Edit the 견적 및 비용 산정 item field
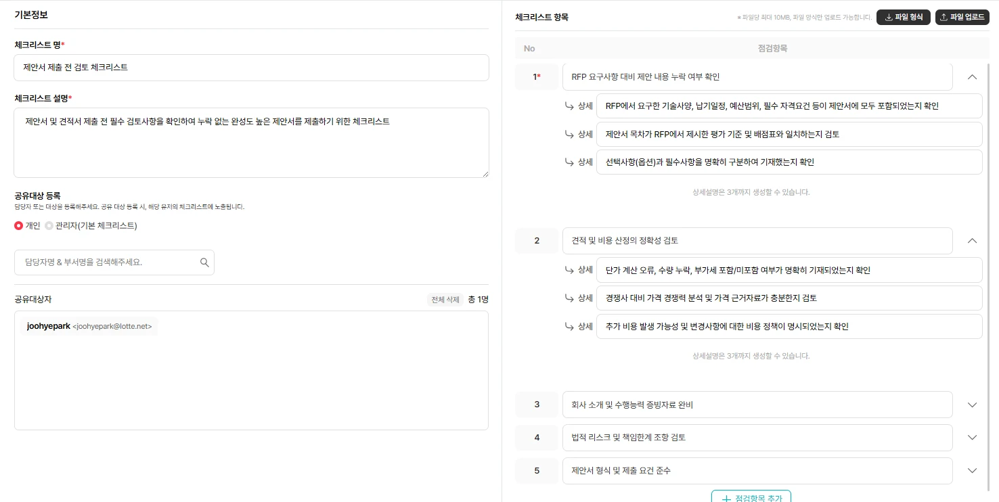The height and width of the screenshot is (502, 999). [757, 241]
